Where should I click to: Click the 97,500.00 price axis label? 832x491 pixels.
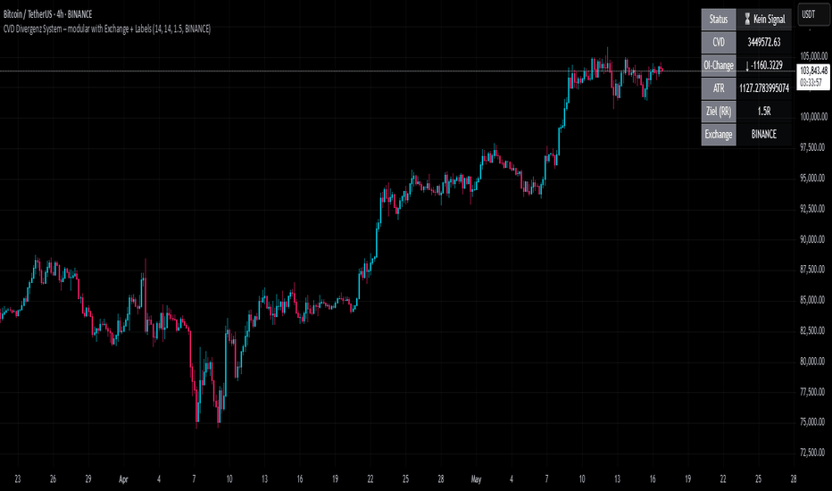pos(812,147)
